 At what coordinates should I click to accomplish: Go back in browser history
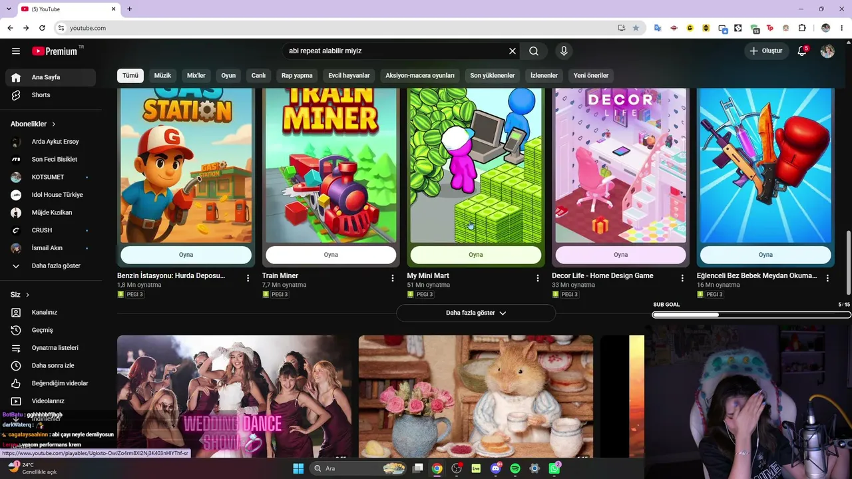(x=10, y=28)
